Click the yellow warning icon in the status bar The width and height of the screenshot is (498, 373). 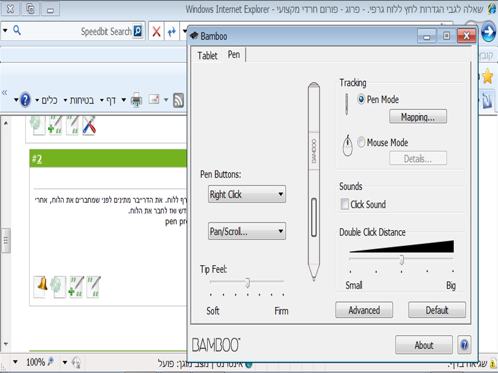[x=493, y=363]
